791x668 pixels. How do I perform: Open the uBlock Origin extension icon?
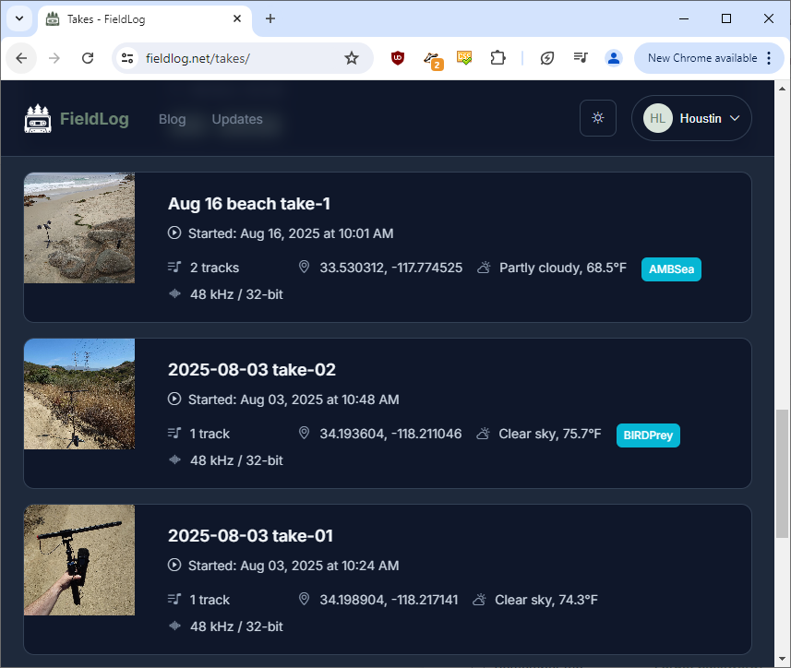click(398, 58)
